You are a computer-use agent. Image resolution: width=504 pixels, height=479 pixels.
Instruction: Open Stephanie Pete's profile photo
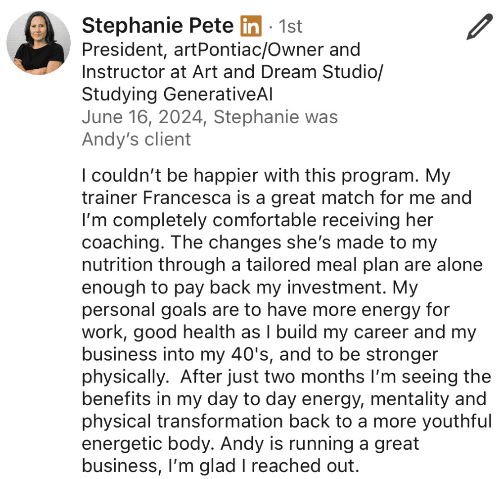[x=39, y=43]
